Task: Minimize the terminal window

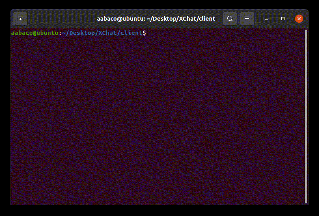Action: 267,19
